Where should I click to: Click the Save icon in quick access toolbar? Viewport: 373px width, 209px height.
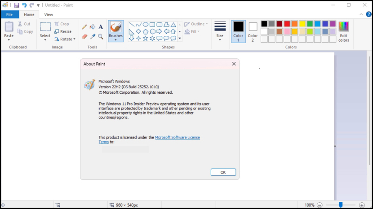point(17,5)
